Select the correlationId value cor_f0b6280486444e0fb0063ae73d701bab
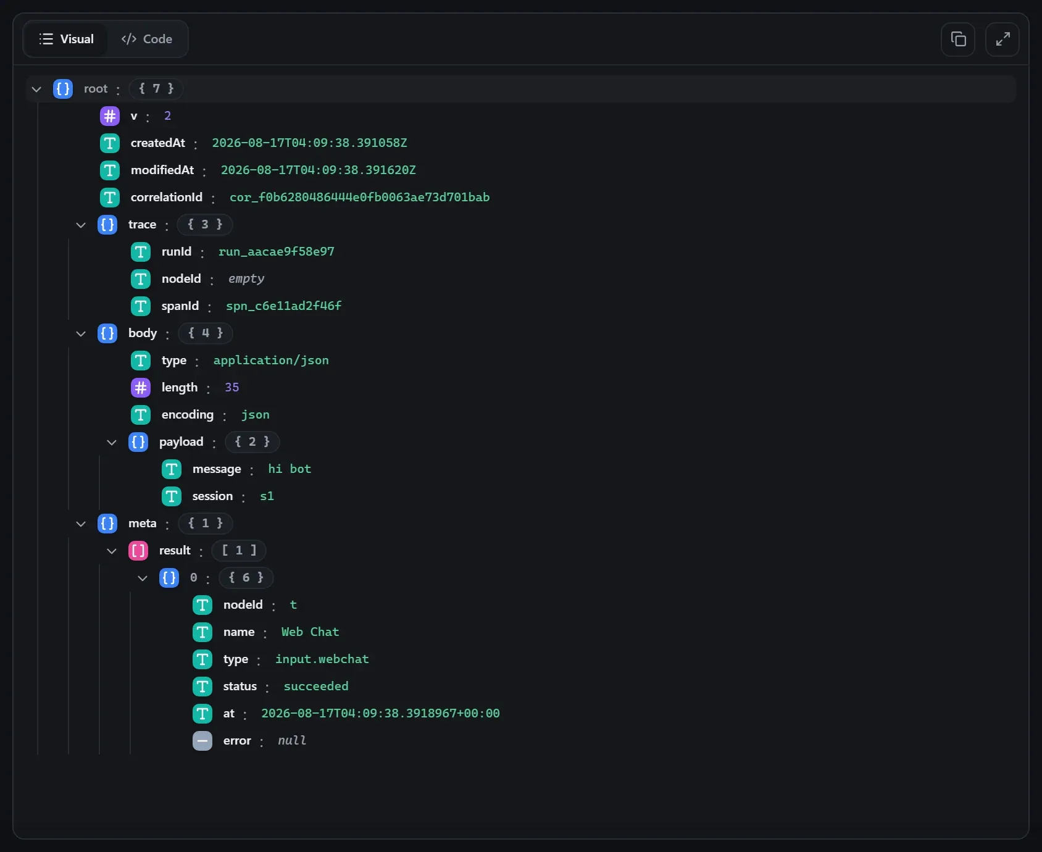 pyautogui.click(x=360, y=198)
